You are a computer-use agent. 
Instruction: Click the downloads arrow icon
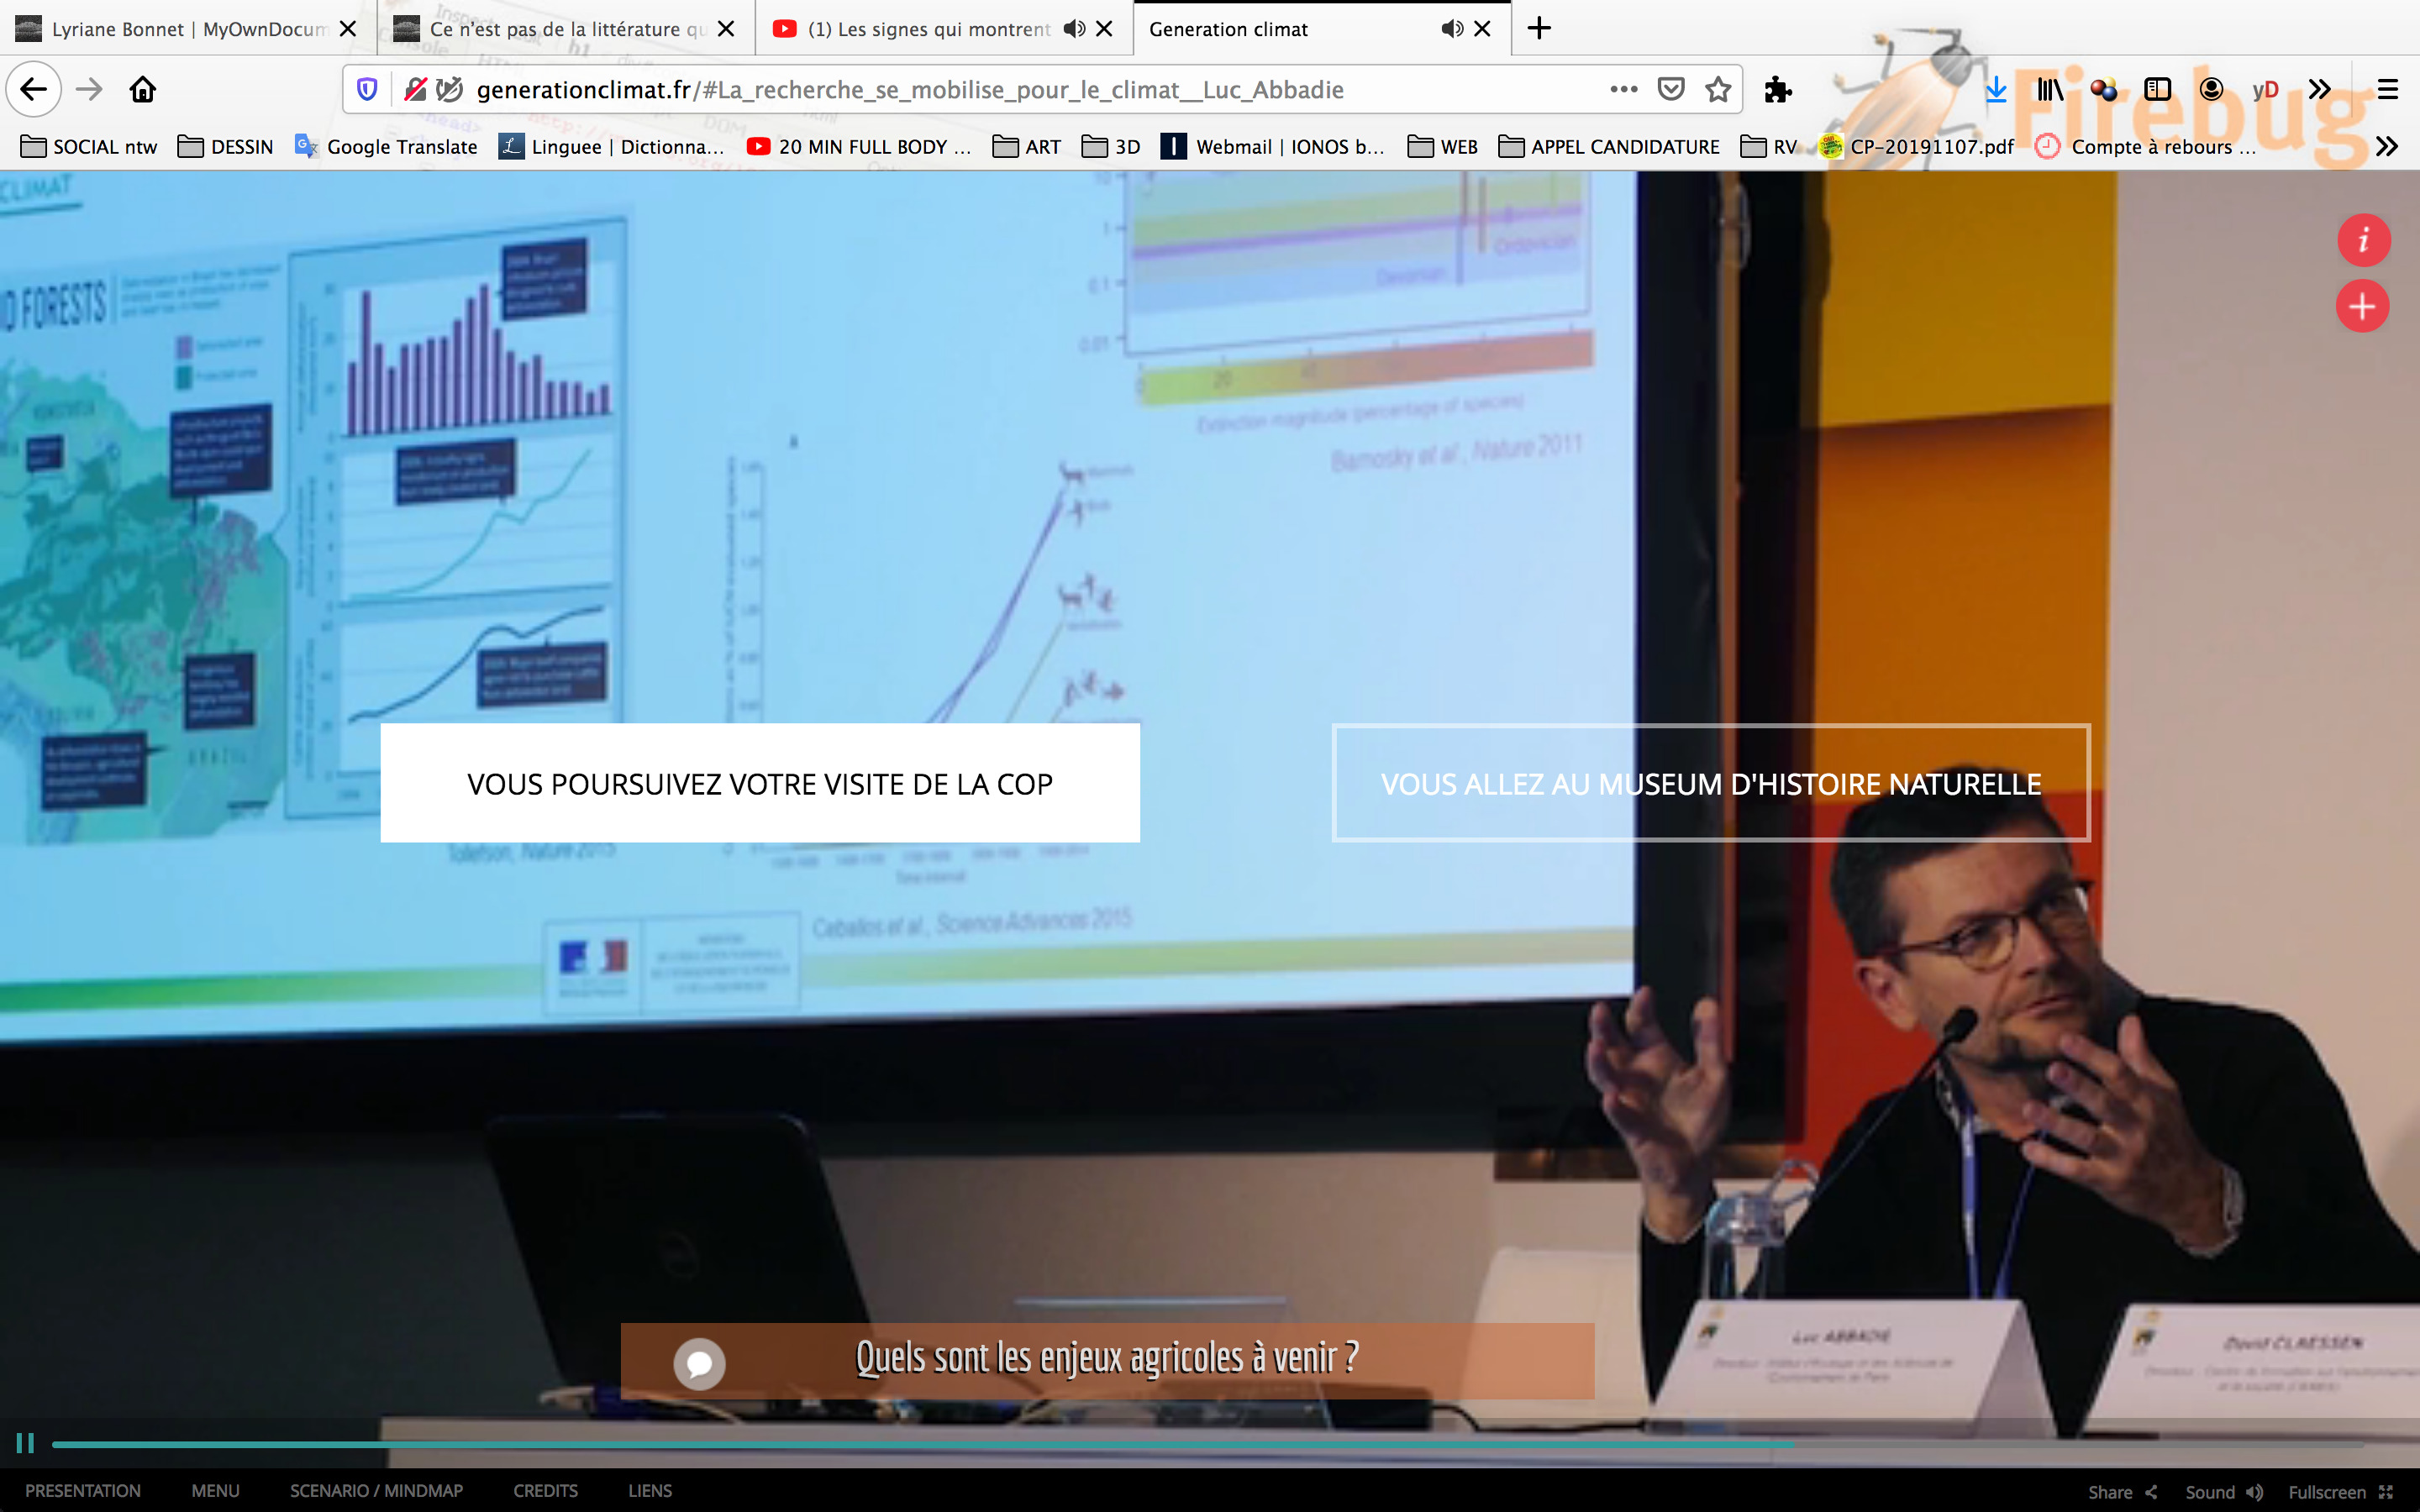coord(1995,90)
